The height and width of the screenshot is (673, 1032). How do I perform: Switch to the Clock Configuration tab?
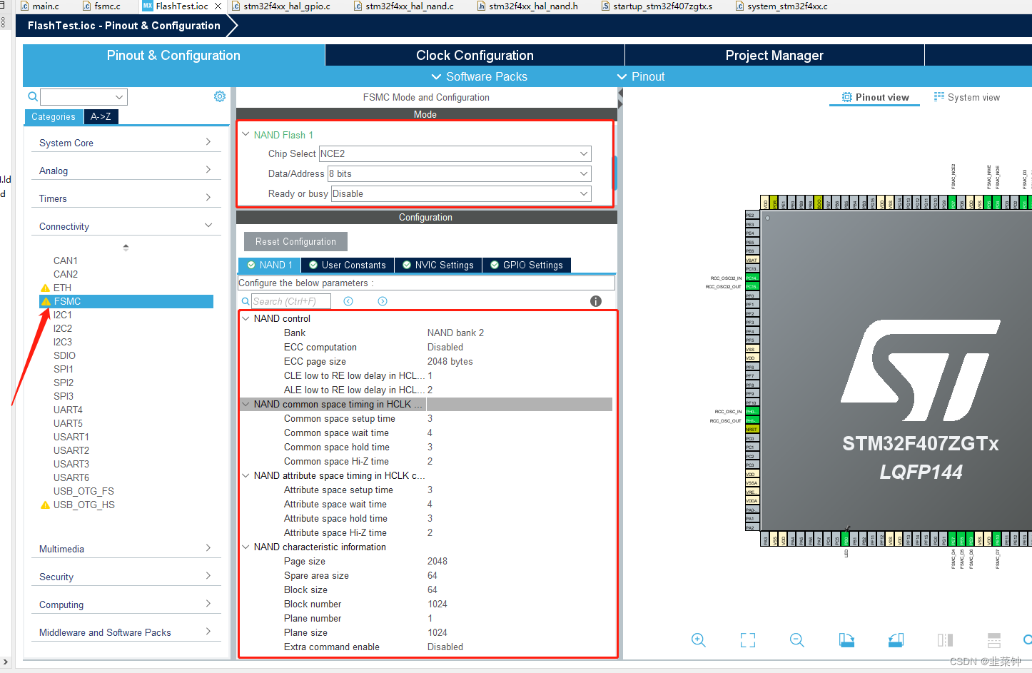474,55
